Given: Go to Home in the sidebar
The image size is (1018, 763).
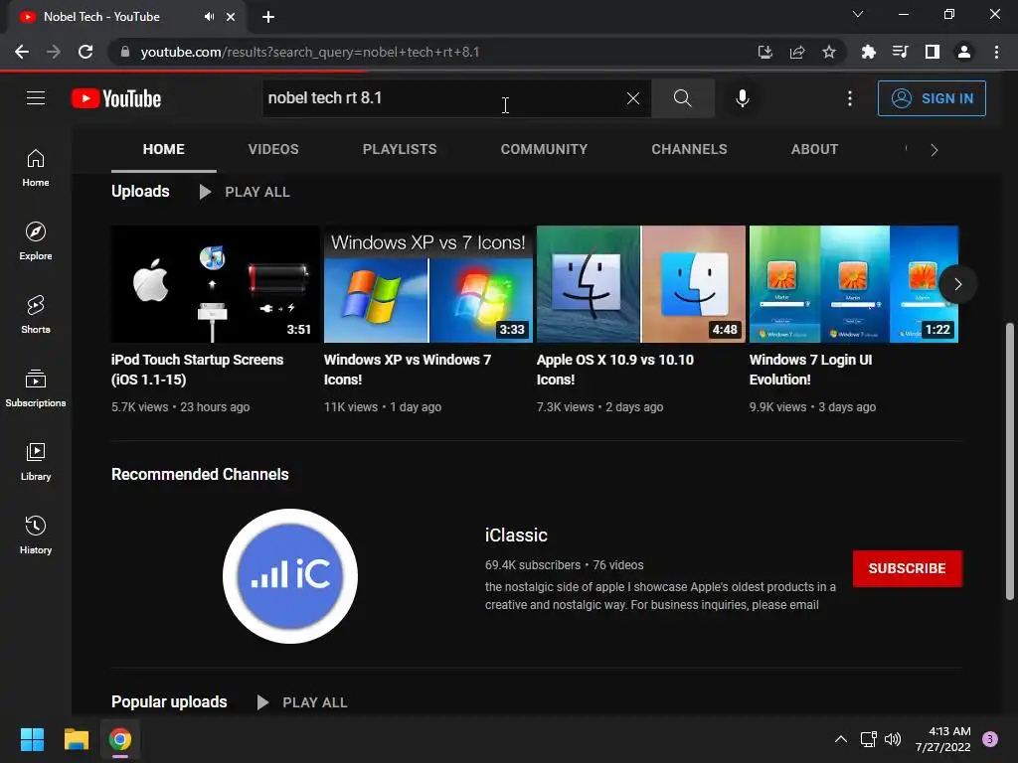Looking at the screenshot, I should (x=36, y=167).
